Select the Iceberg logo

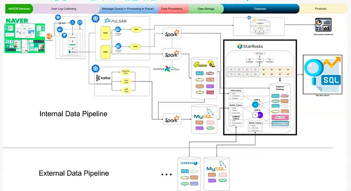(x=189, y=163)
